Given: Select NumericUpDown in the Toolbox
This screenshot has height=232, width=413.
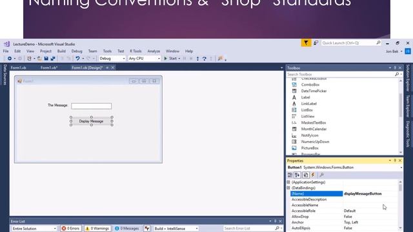Looking at the screenshot, I should pos(315,142).
